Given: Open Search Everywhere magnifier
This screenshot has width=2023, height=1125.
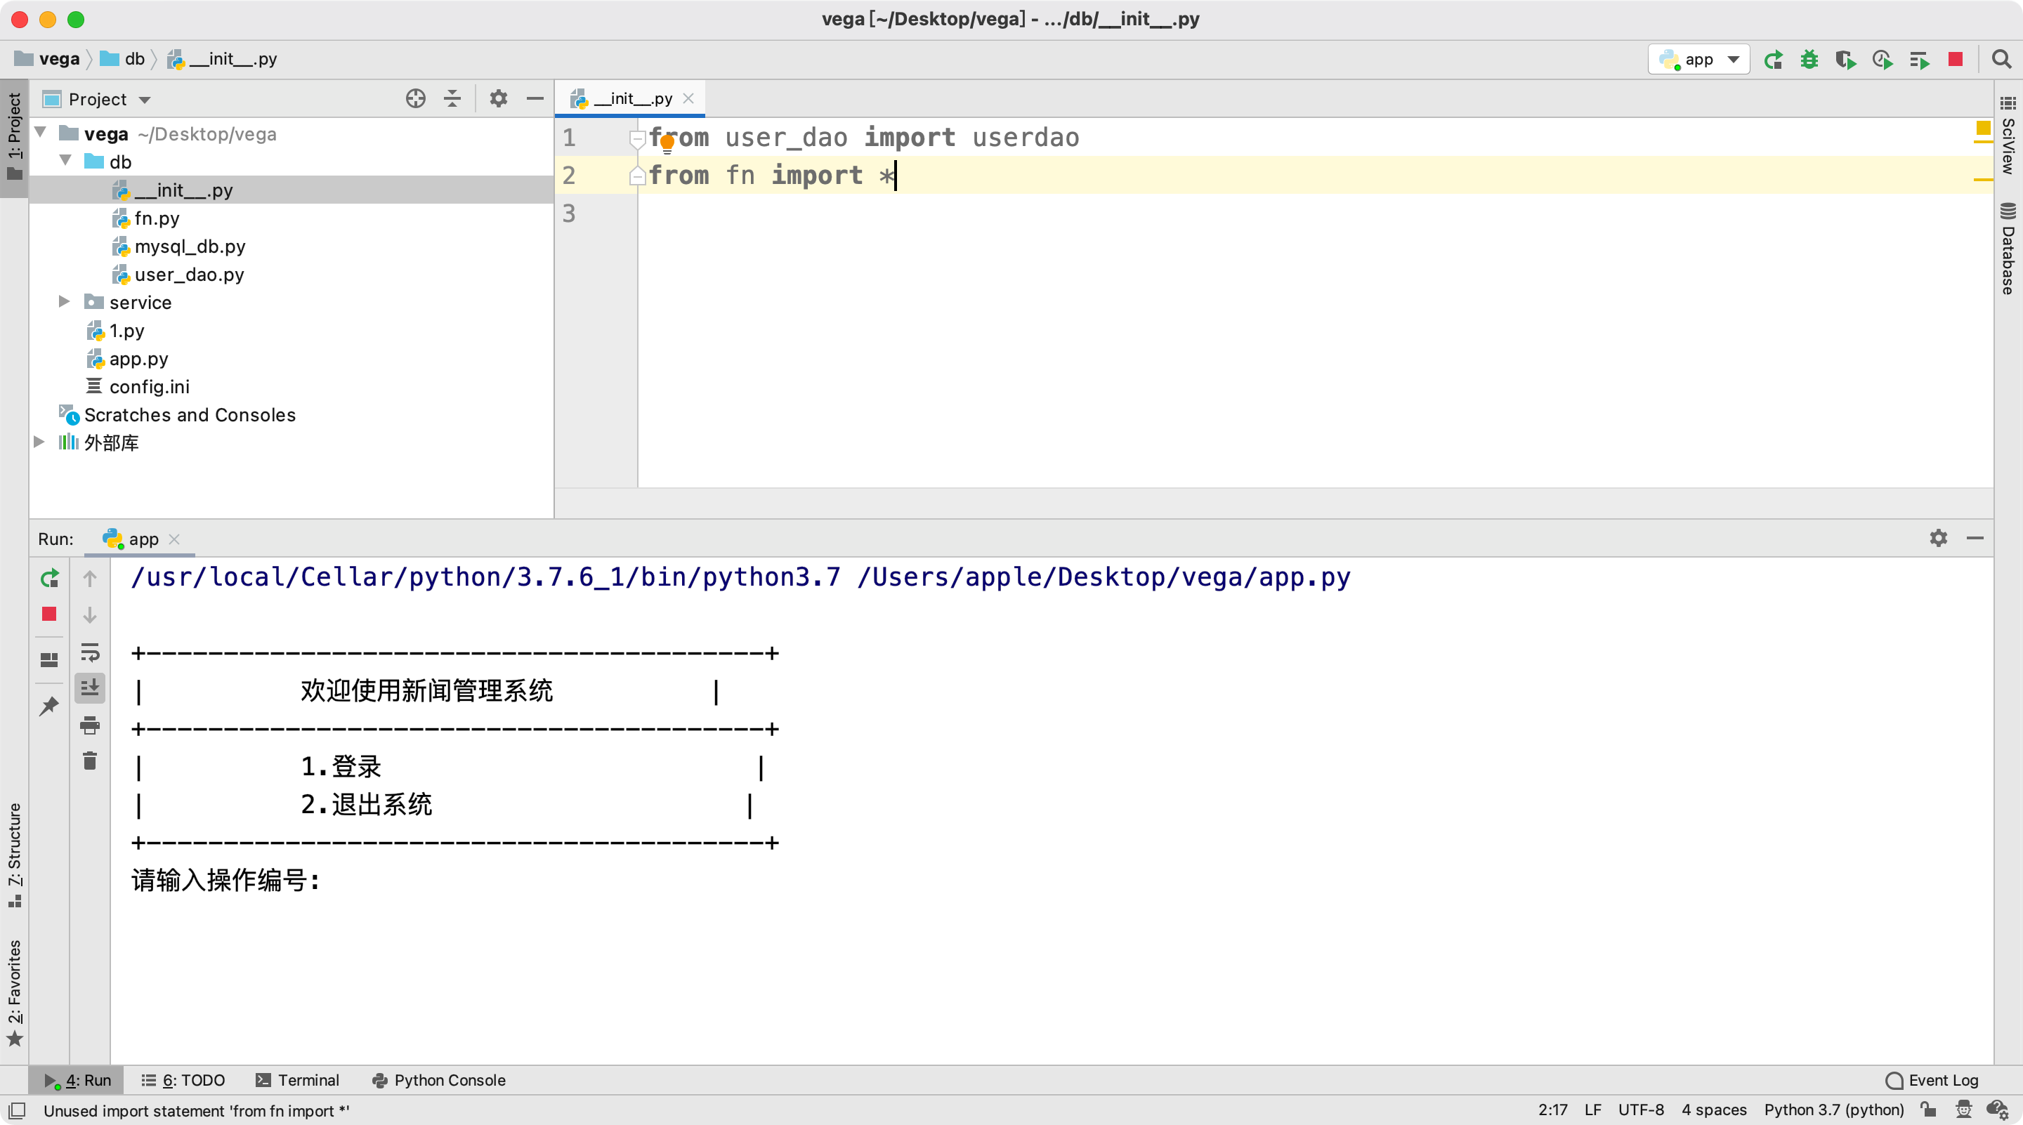Looking at the screenshot, I should click(x=2001, y=60).
